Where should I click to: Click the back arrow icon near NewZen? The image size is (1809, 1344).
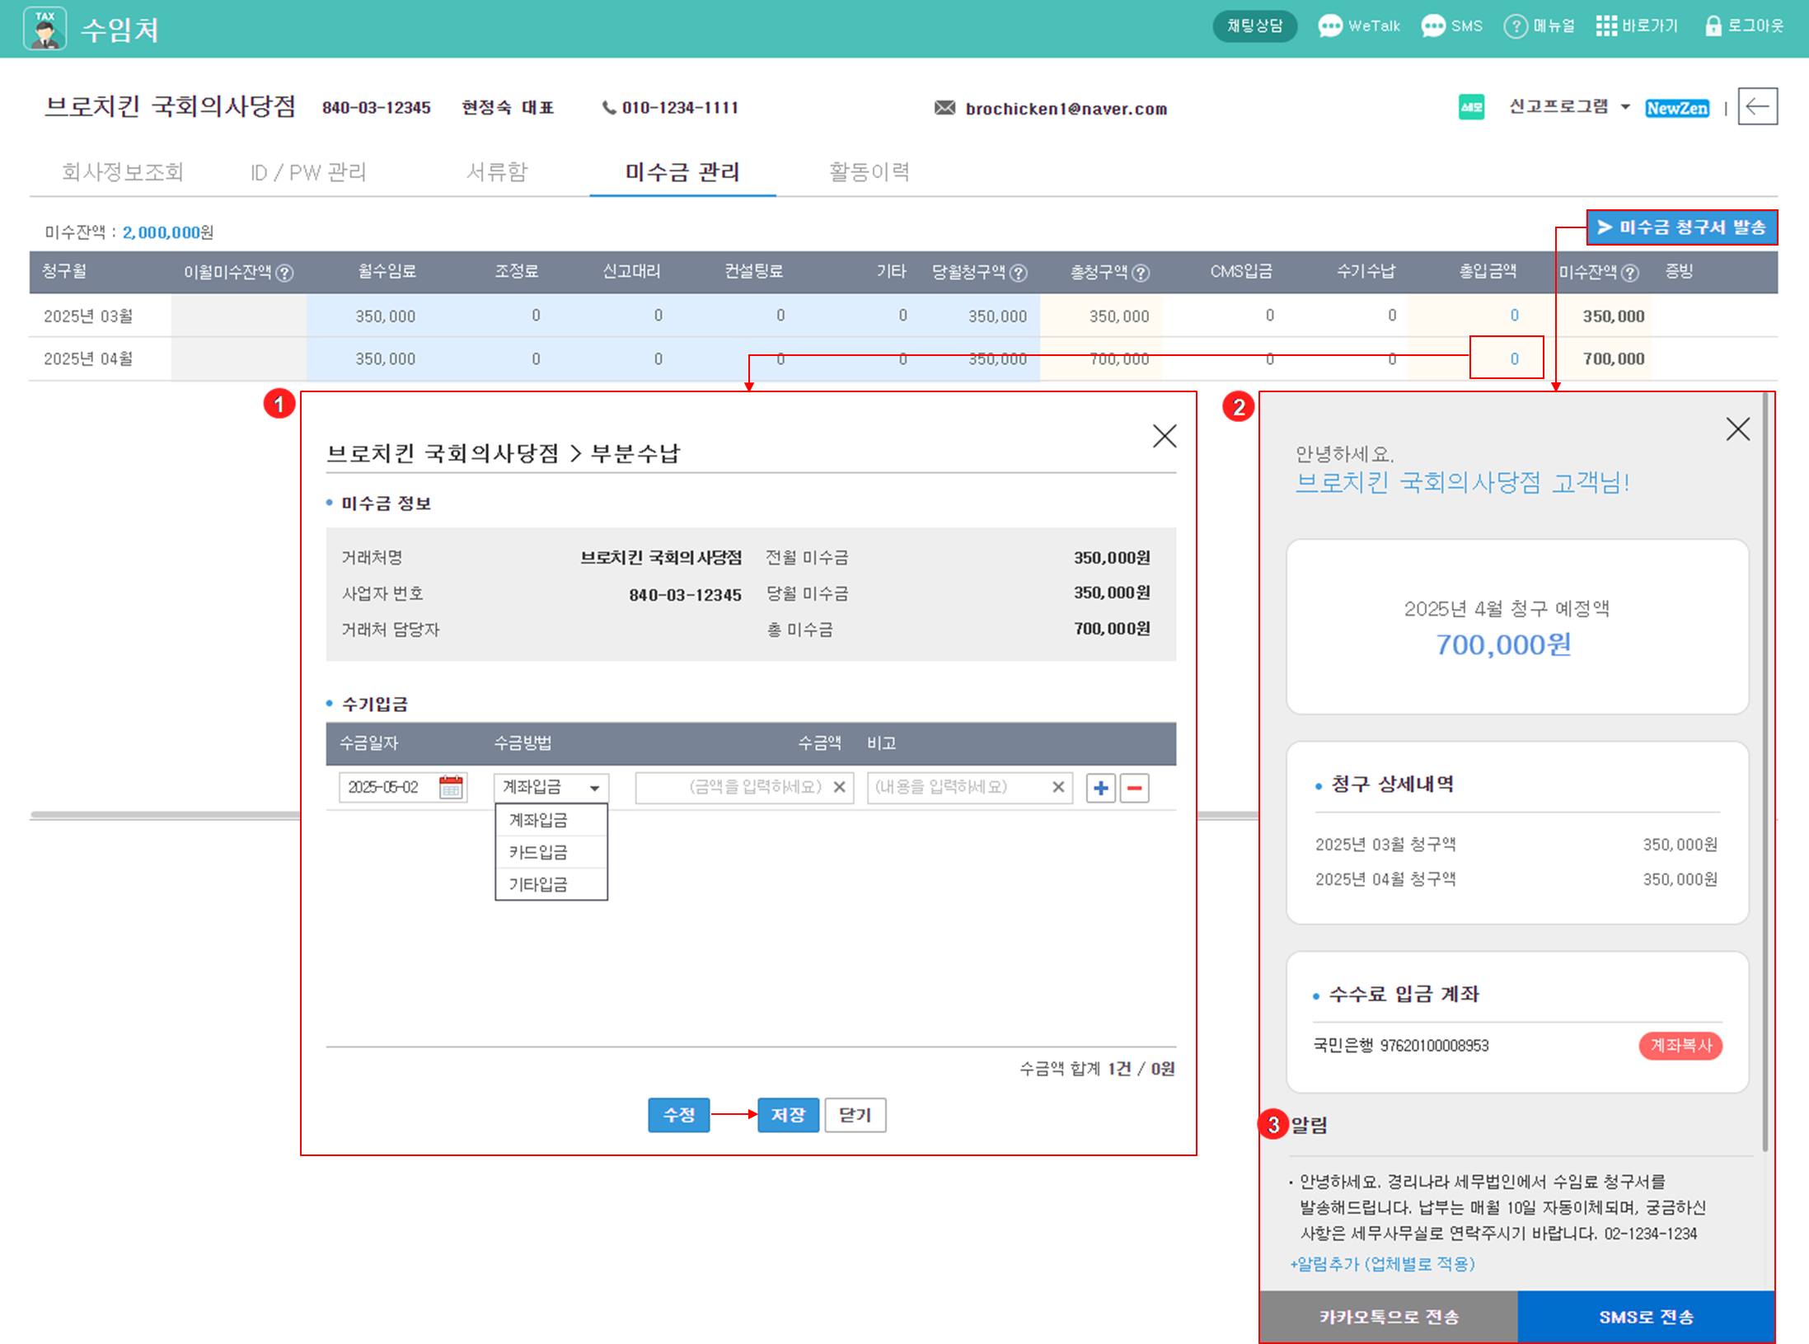coord(1757,106)
